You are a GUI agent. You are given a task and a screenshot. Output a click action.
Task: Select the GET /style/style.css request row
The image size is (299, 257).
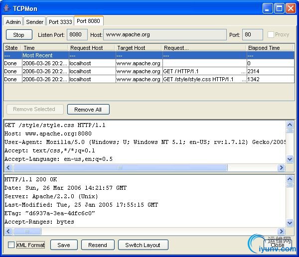(x=149, y=79)
